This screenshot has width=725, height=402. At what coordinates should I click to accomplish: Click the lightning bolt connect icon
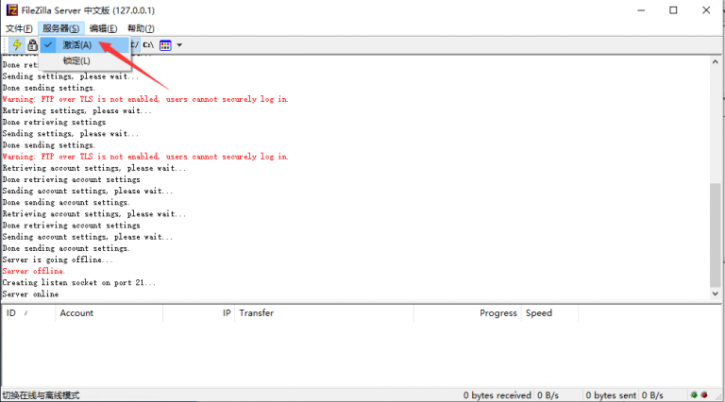(17, 45)
